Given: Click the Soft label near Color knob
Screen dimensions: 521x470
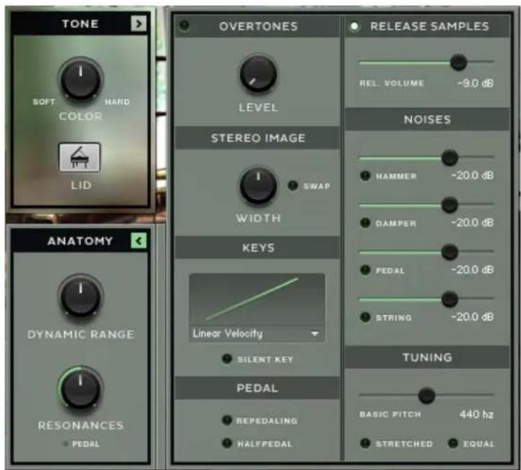Looking at the screenshot, I should pyautogui.click(x=44, y=101).
